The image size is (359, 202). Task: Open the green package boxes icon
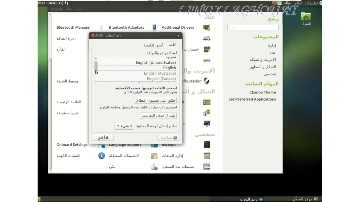coord(207,113)
